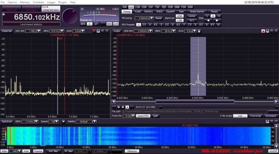This screenshot has height=154, width=279.
Task: Step frequency down with left arrow
Action: (x=208, y=21)
